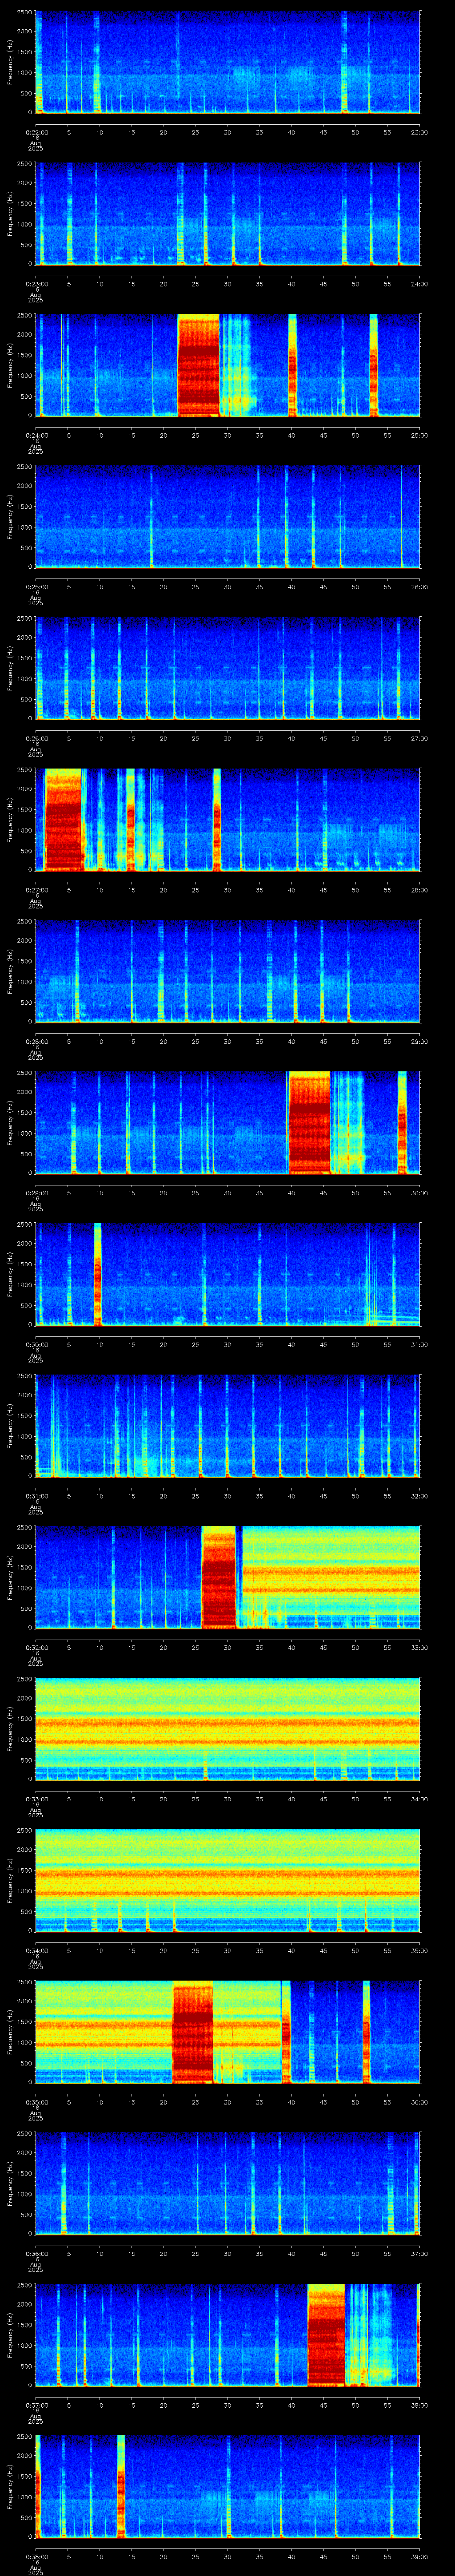The height and width of the screenshot is (2576, 455).
Task: Open the spectrogram panel starting at 0:36:00
Action: (x=227, y=2183)
